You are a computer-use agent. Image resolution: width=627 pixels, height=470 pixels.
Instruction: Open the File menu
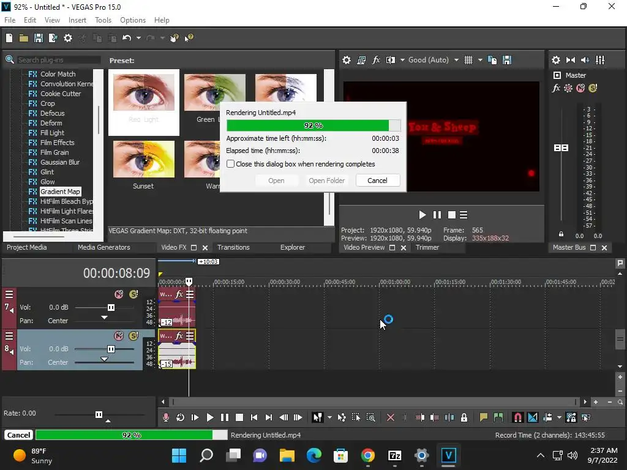click(10, 20)
